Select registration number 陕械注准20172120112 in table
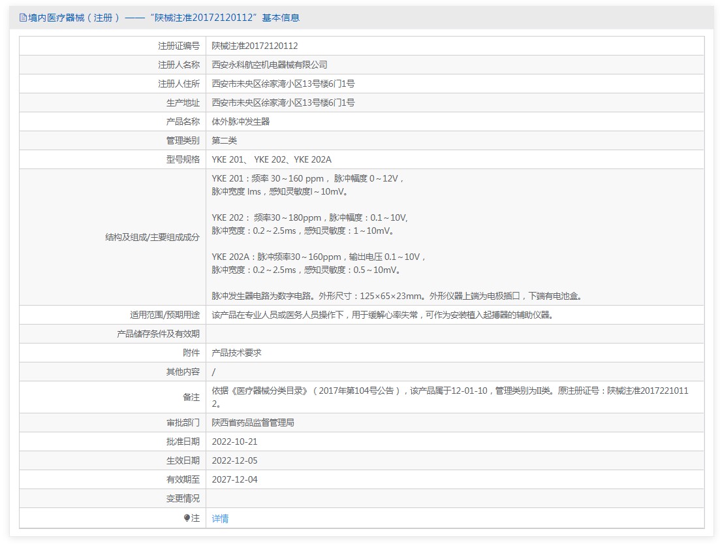 coord(255,46)
